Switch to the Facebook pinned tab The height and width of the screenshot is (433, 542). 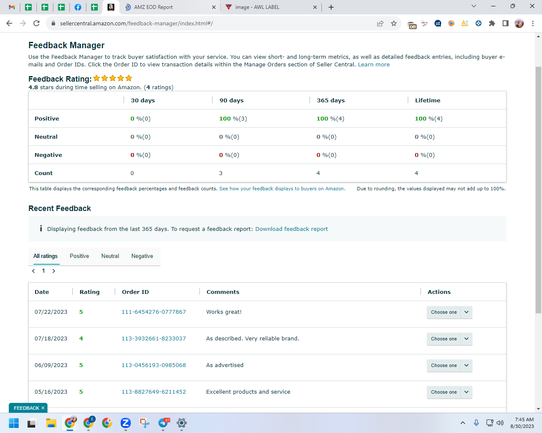point(78,7)
